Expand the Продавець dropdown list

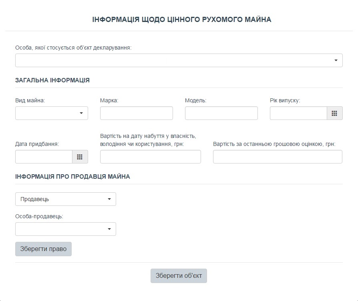click(x=65, y=199)
